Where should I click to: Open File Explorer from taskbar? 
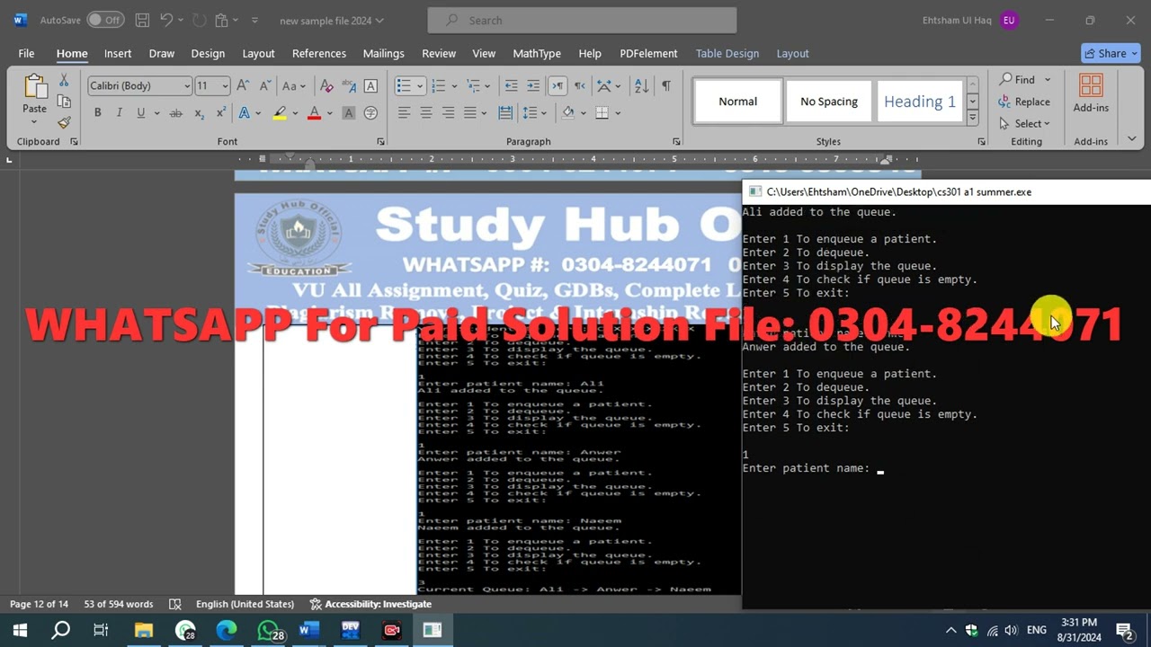tap(144, 630)
